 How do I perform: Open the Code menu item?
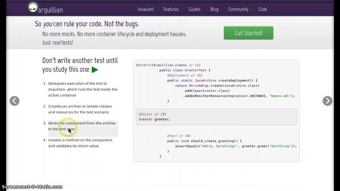(x=262, y=10)
